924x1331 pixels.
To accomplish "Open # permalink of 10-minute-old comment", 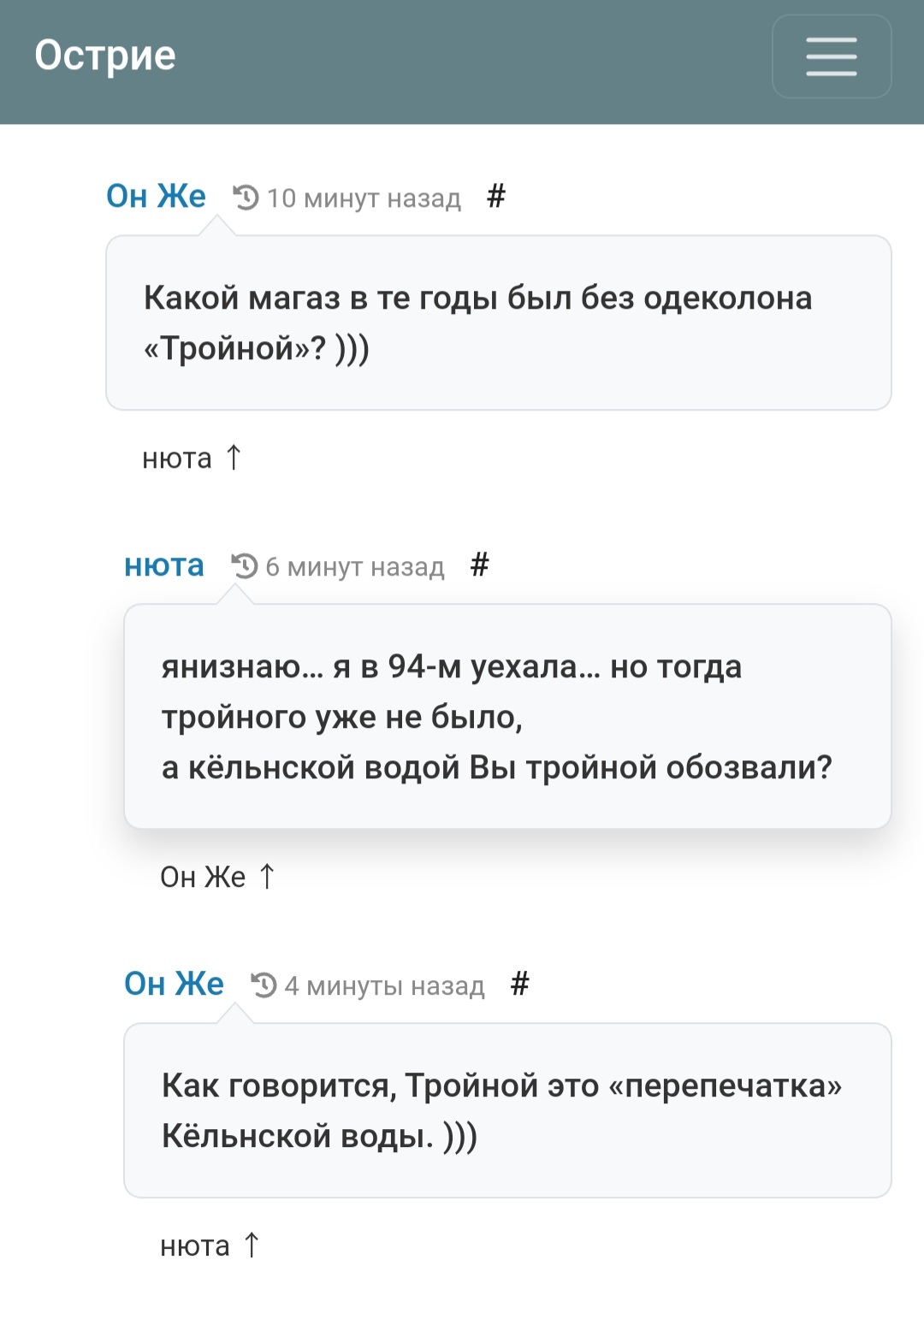I will (x=496, y=197).
